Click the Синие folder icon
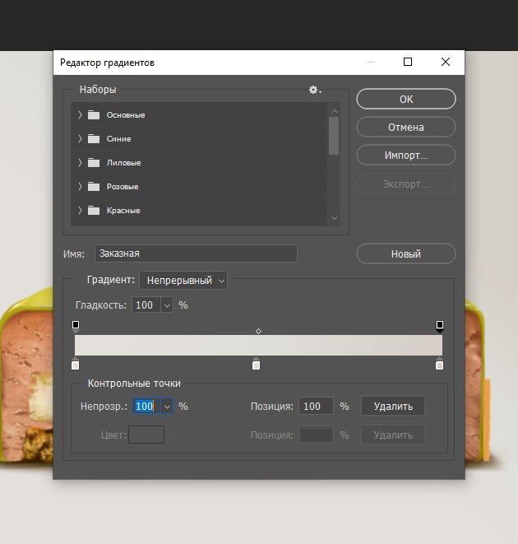 (94, 139)
